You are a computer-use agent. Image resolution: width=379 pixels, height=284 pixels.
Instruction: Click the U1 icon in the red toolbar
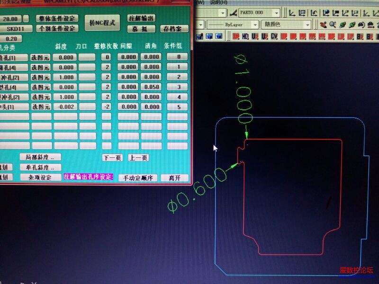pos(255,36)
